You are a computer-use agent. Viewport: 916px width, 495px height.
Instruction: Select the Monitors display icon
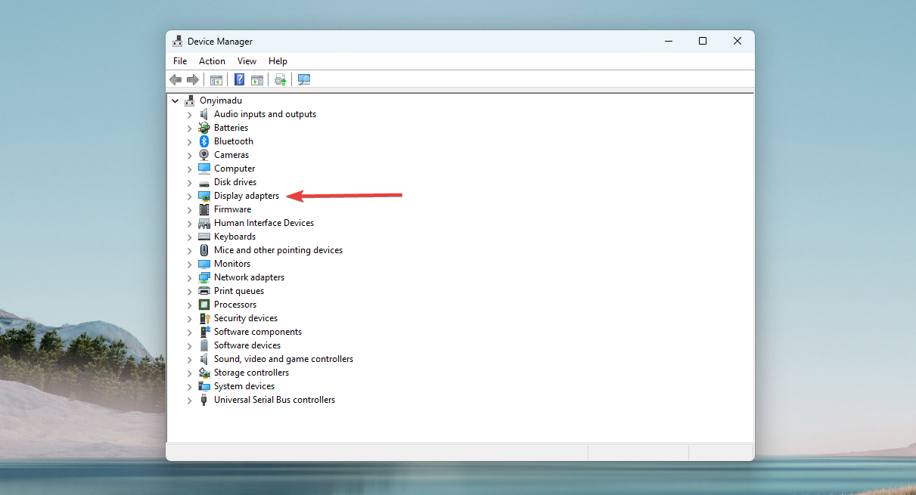click(203, 264)
